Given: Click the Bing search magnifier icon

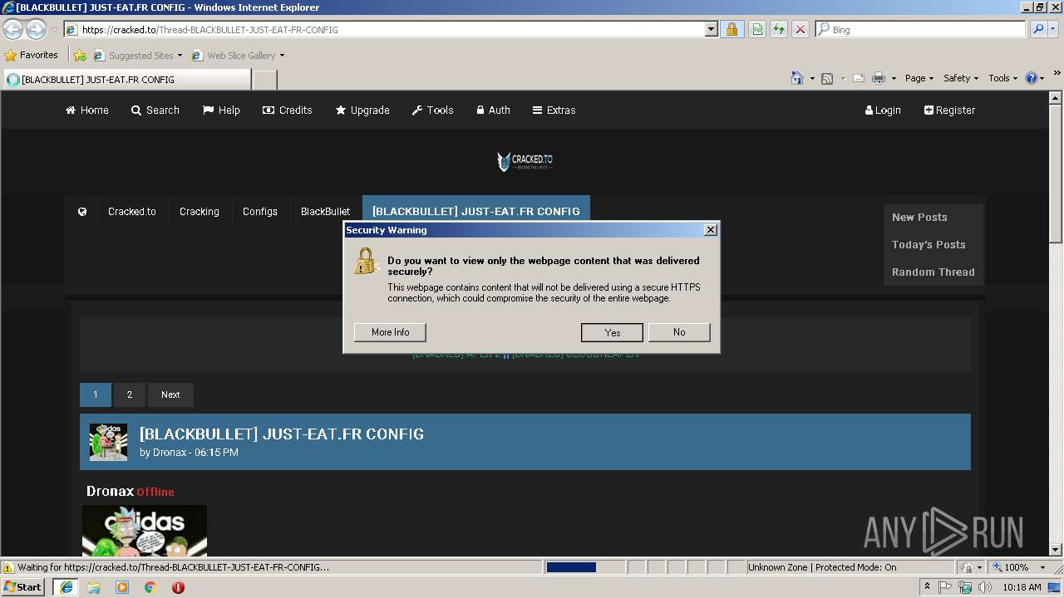Looking at the screenshot, I should [x=1038, y=29].
